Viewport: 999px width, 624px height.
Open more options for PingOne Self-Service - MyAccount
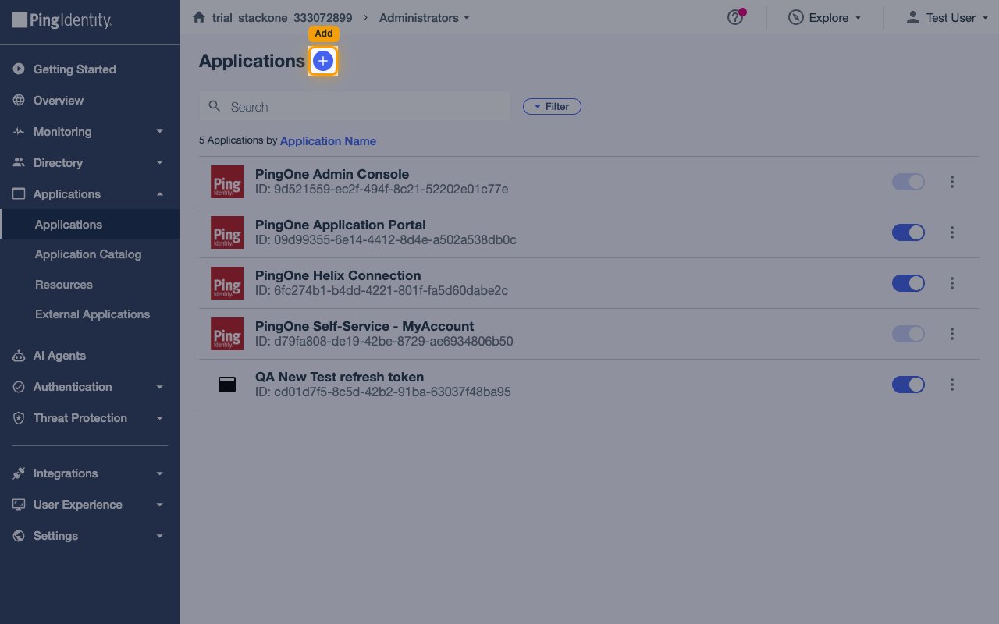pos(952,334)
